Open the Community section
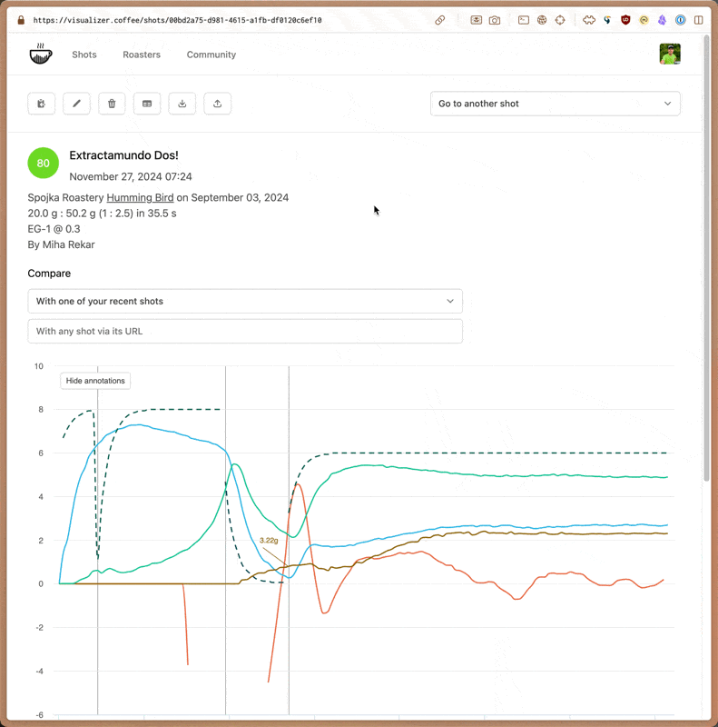Screen dimensions: 718x727 [211, 55]
